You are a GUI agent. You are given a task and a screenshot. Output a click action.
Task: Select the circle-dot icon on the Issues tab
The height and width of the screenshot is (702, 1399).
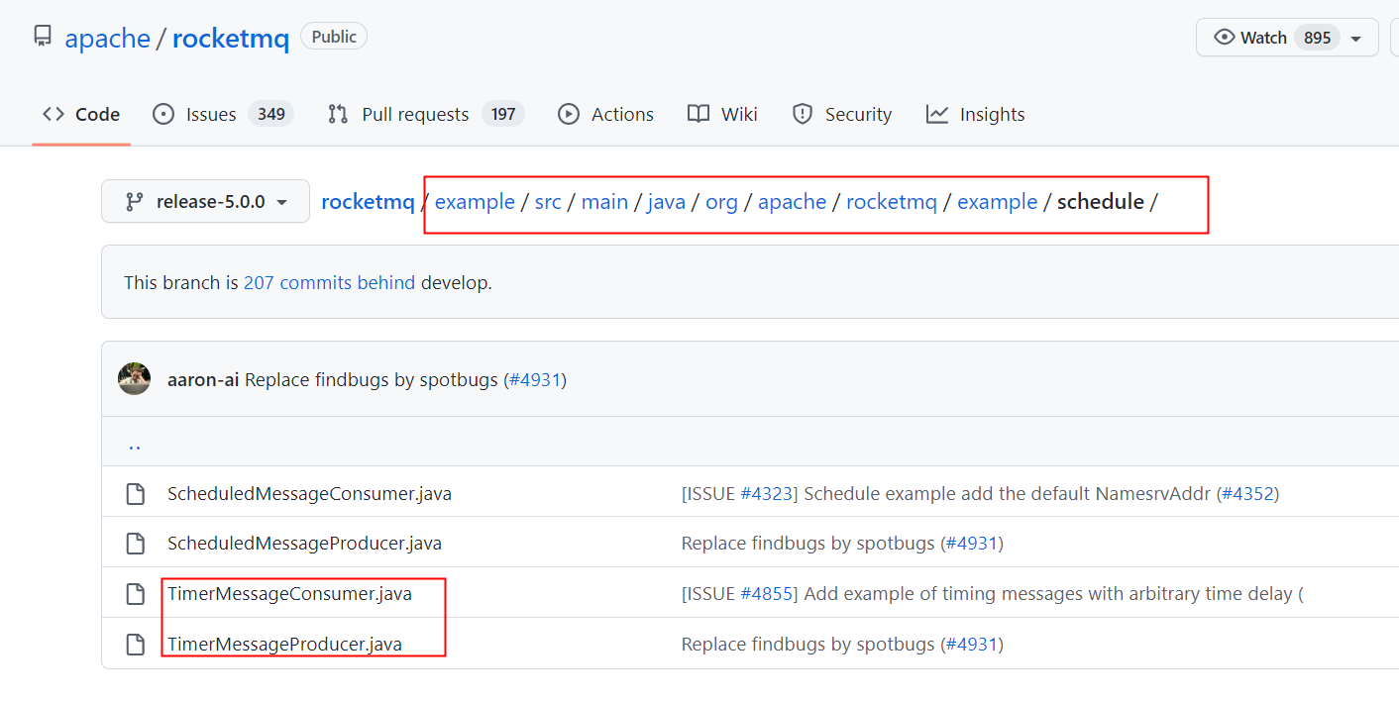(x=163, y=114)
